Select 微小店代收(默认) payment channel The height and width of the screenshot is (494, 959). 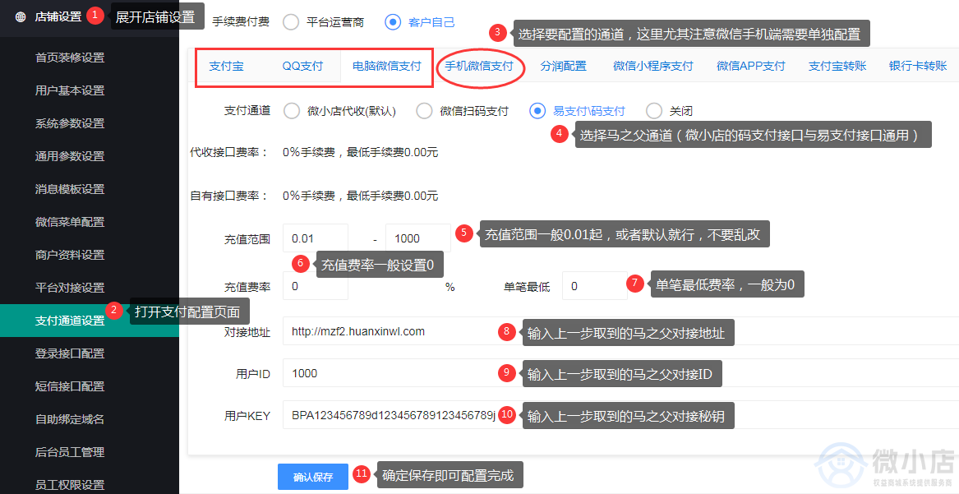[292, 111]
